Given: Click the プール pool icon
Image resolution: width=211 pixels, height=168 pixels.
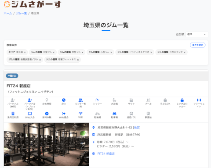Looking at the screenshot, I should tap(148, 100).
